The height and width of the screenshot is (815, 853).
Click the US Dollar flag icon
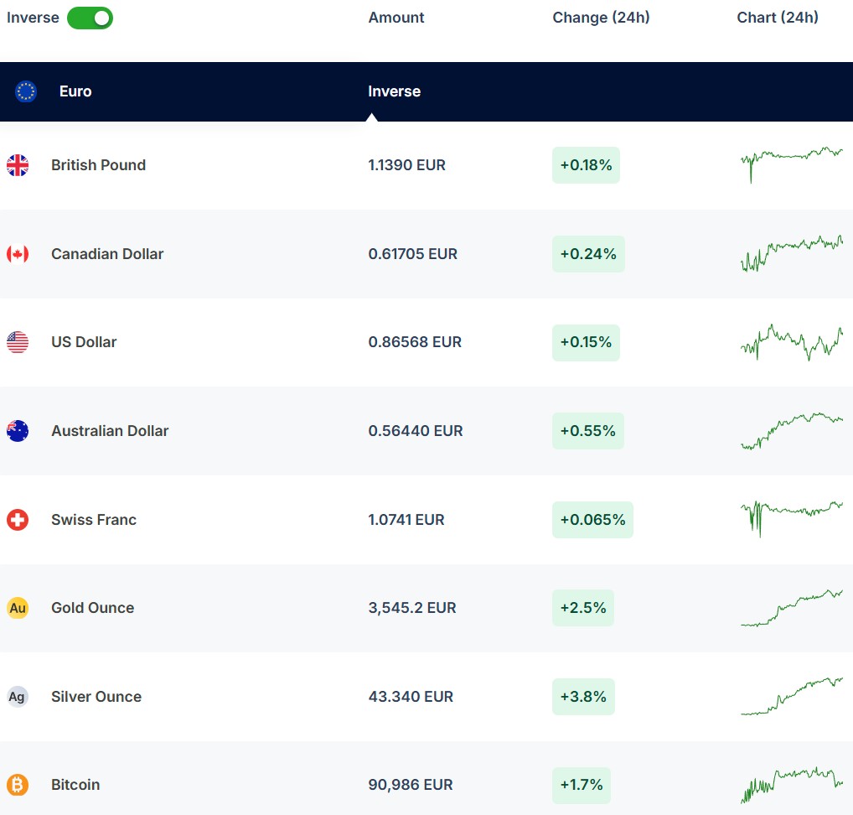click(x=18, y=342)
